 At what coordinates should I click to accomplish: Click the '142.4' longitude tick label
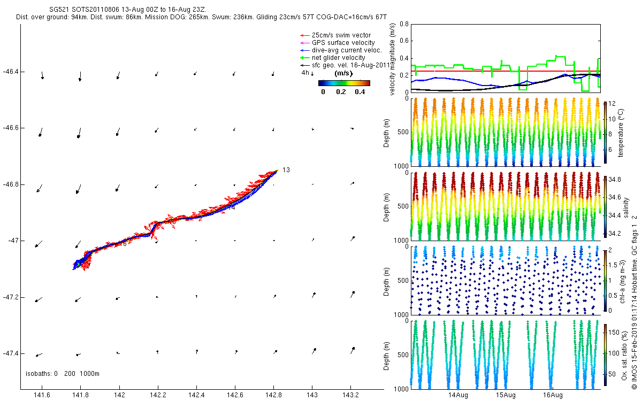click(196, 395)
